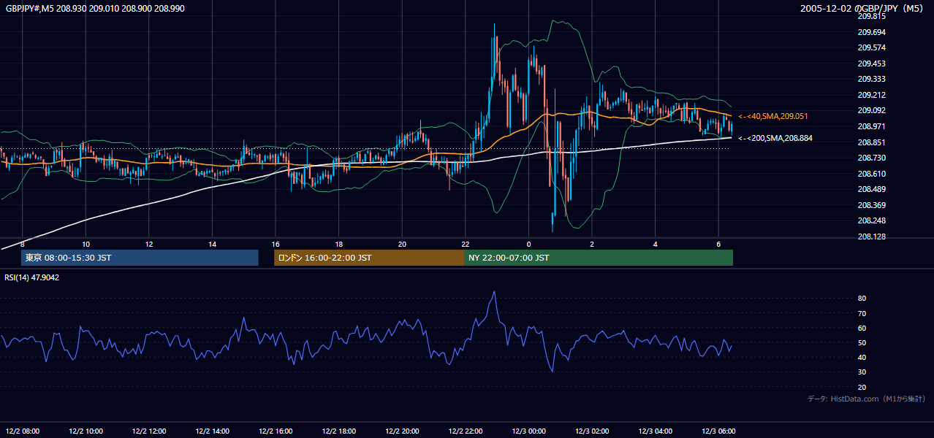934x438 pixels.
Task: Click the 12/2 12:00 date label
Action: click(149, 431)
